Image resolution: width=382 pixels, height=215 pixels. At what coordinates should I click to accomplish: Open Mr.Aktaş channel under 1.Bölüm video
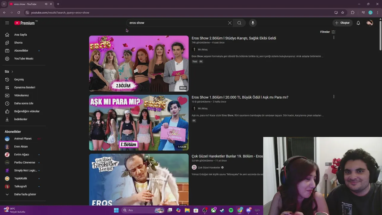203,108
